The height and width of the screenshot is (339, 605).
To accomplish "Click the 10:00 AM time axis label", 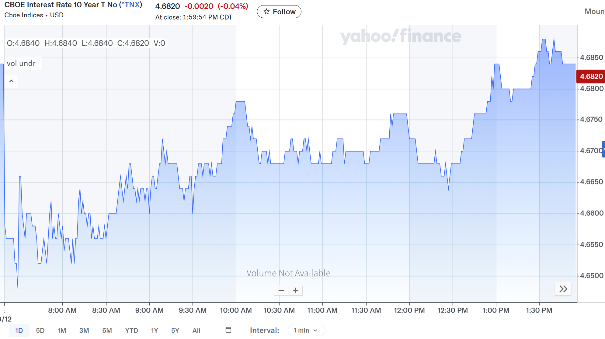I will [236, 310].
